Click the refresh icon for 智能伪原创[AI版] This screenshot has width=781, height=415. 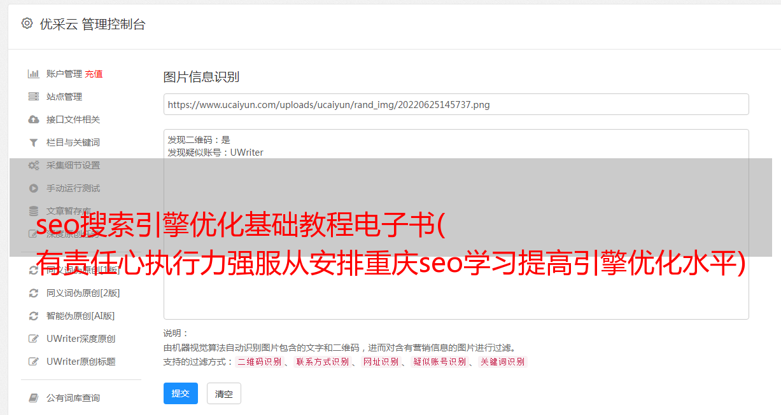(34, 316)
